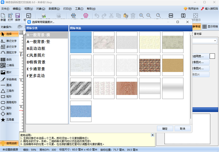219x152 pixels.
Task: Click the 新建 (New) toolbar icon
Action: 3,17
